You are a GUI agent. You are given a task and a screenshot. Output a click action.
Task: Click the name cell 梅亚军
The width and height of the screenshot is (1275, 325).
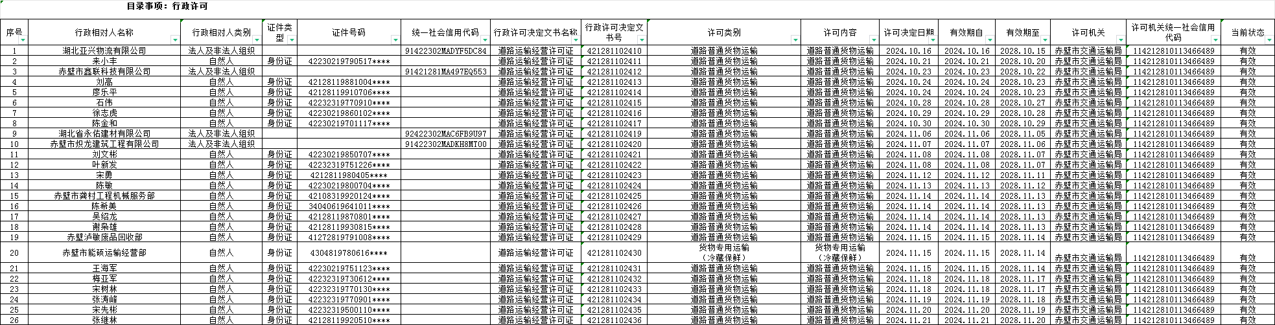pos(104,278)
